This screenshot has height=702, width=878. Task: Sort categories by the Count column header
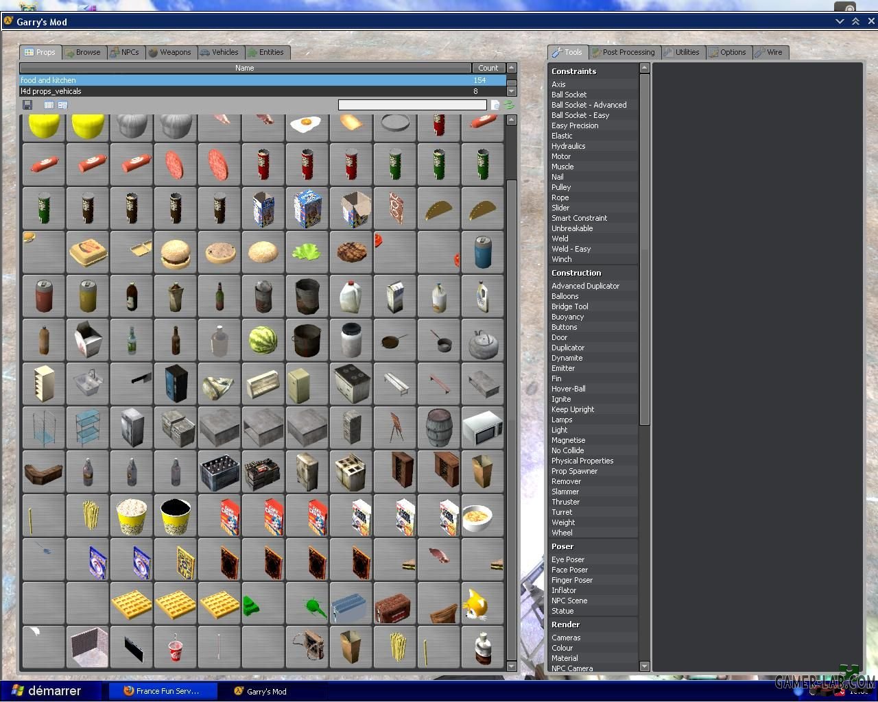coord(488,68)
